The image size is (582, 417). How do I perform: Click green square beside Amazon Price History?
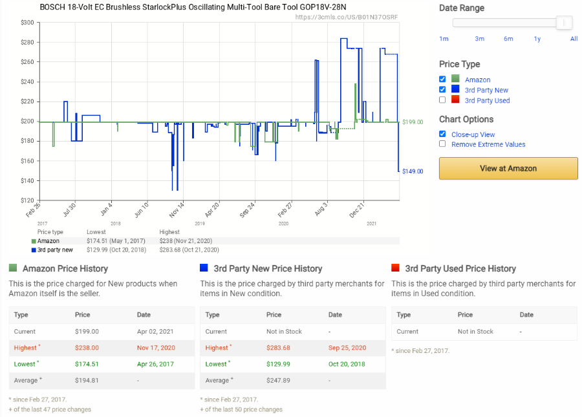(x=13, y=268)
